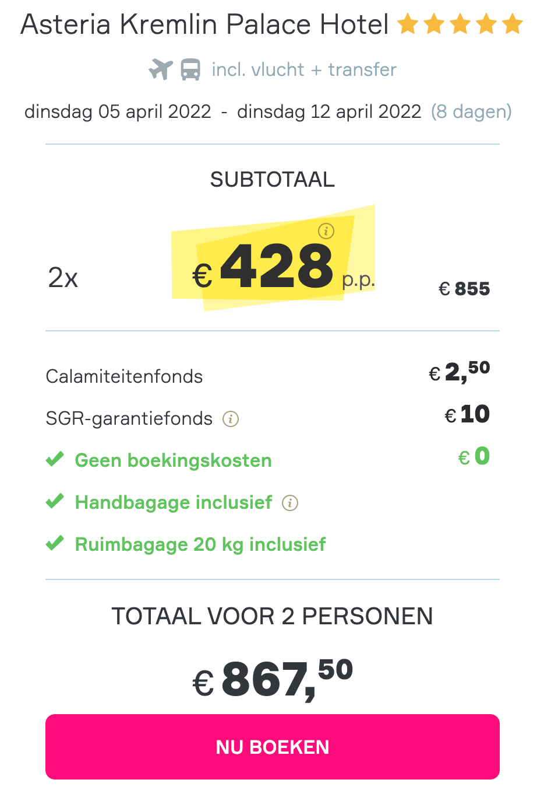Image resolution: width=544 pixels, height=790 pixels.
Task: Click the total price €867,50
Action: pos(273,679)
